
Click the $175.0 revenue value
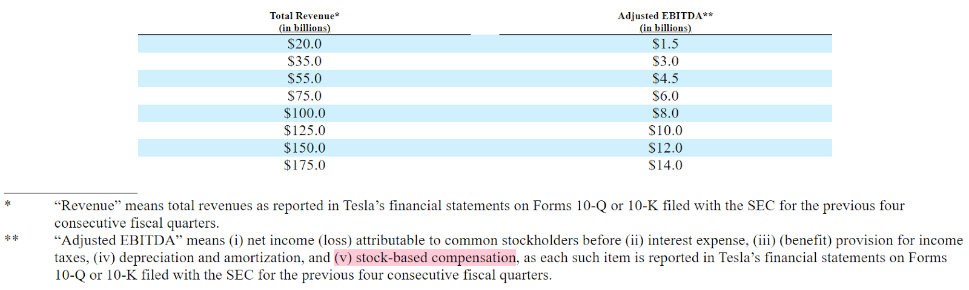pos(304,165)
